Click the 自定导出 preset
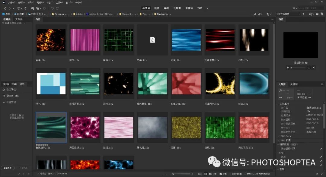The width and height of the screenshot is (326, 177). pyautogui.click(x=9, y=90)
